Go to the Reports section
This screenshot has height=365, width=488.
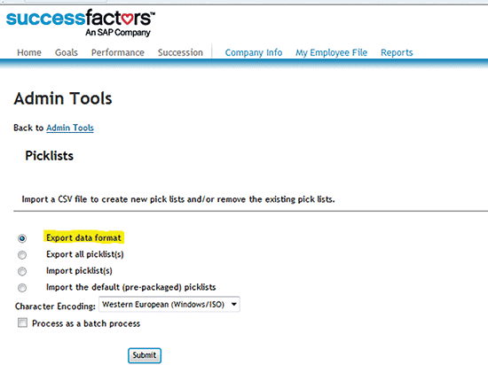[x=397, y=52]
